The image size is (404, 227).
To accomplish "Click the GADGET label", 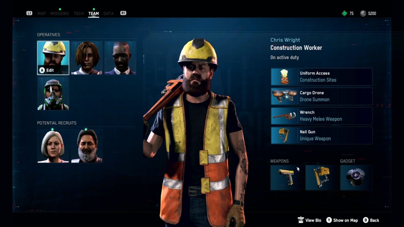I will [347, 161].
